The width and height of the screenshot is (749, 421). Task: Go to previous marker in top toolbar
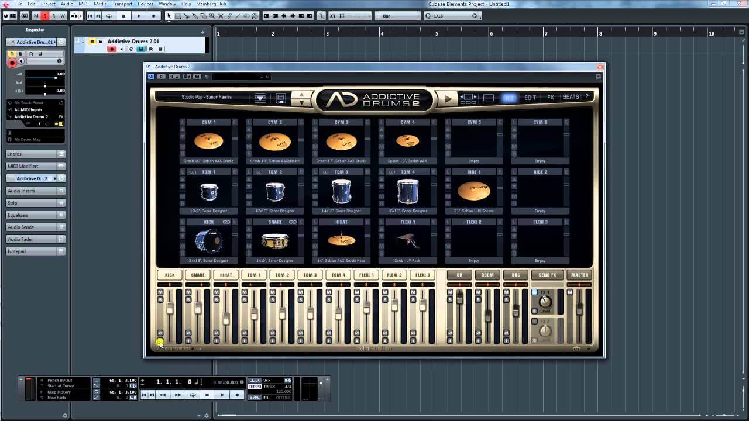(x=90, y=16)
